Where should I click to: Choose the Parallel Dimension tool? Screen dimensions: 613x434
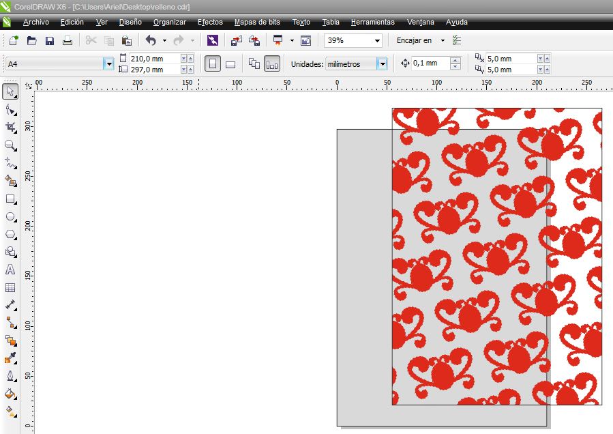pos(10,305)
